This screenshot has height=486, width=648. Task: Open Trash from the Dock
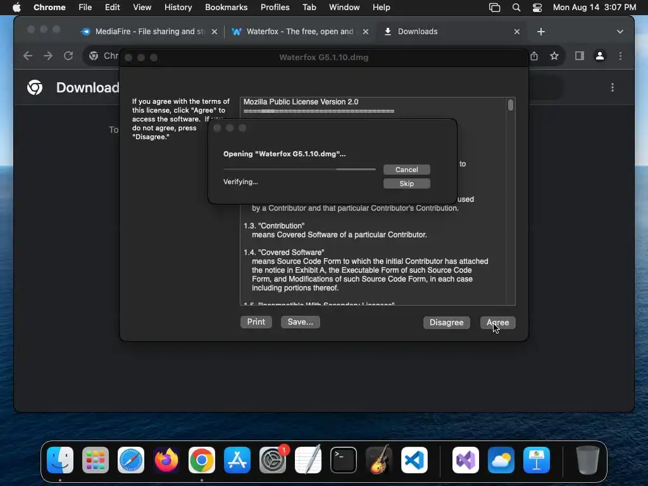[x=587, y=460]
